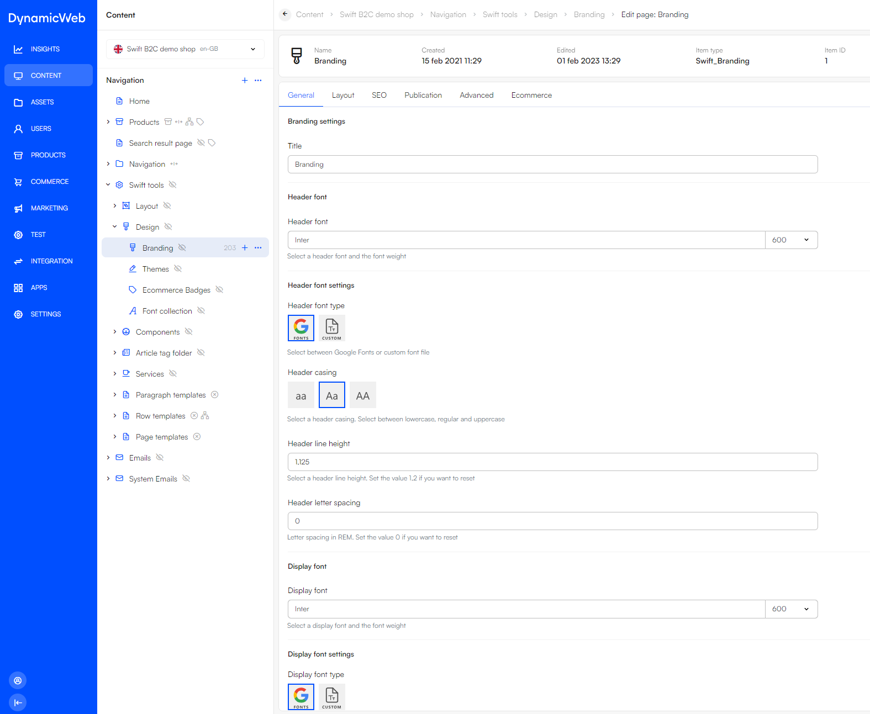Toggle hidden icon on Themes page

[178, 269]
